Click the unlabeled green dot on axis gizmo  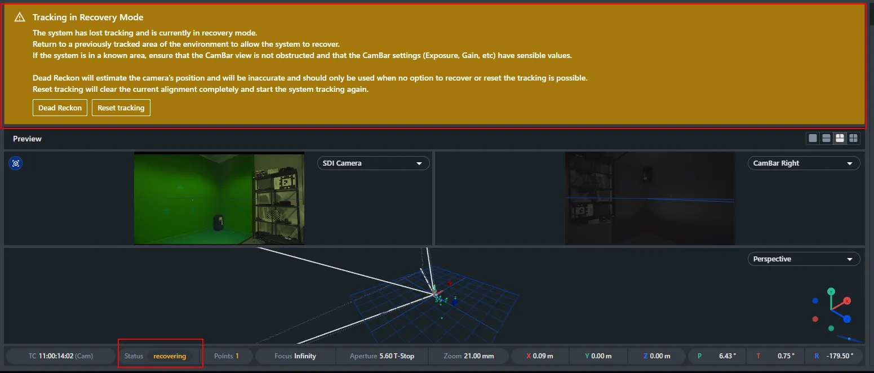tap(831, 328)
